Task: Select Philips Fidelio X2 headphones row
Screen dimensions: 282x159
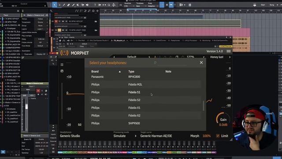Action: pos(145,116)
